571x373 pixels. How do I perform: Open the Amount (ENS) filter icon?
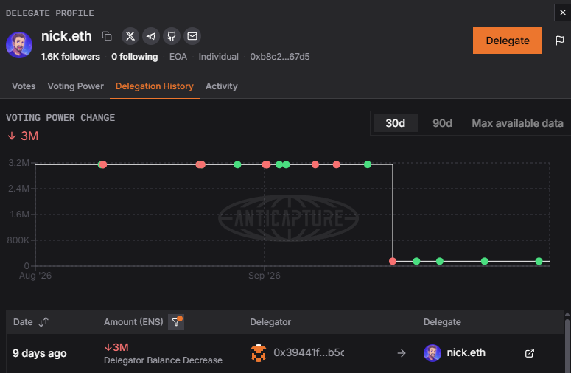(176, 322)
